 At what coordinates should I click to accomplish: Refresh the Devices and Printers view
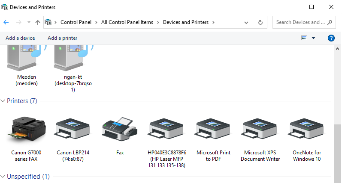click(260, 22)
